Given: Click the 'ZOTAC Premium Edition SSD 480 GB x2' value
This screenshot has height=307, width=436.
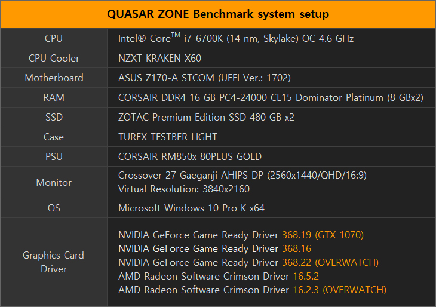Looking at the screenshot, I should pos(206,117).
